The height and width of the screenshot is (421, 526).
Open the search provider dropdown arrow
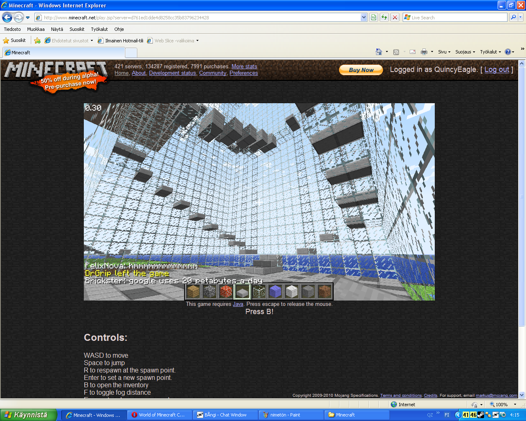[521, 17]
